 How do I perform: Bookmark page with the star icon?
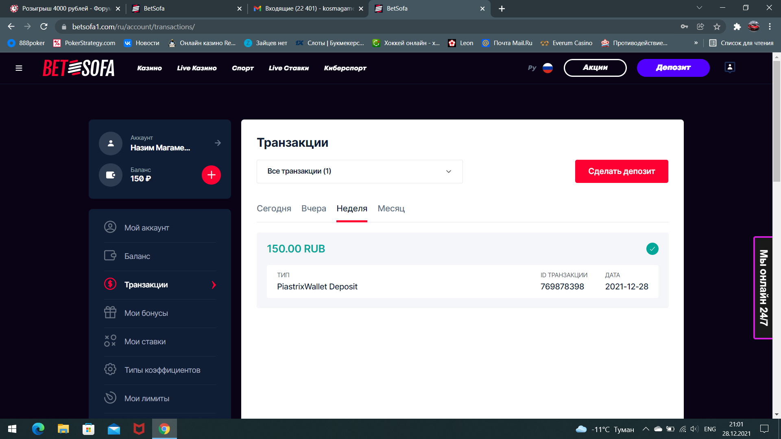point(717,27)
